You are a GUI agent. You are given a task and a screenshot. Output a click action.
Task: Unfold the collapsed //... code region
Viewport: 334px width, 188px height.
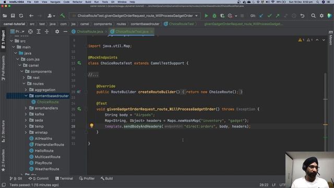[93, 75]
